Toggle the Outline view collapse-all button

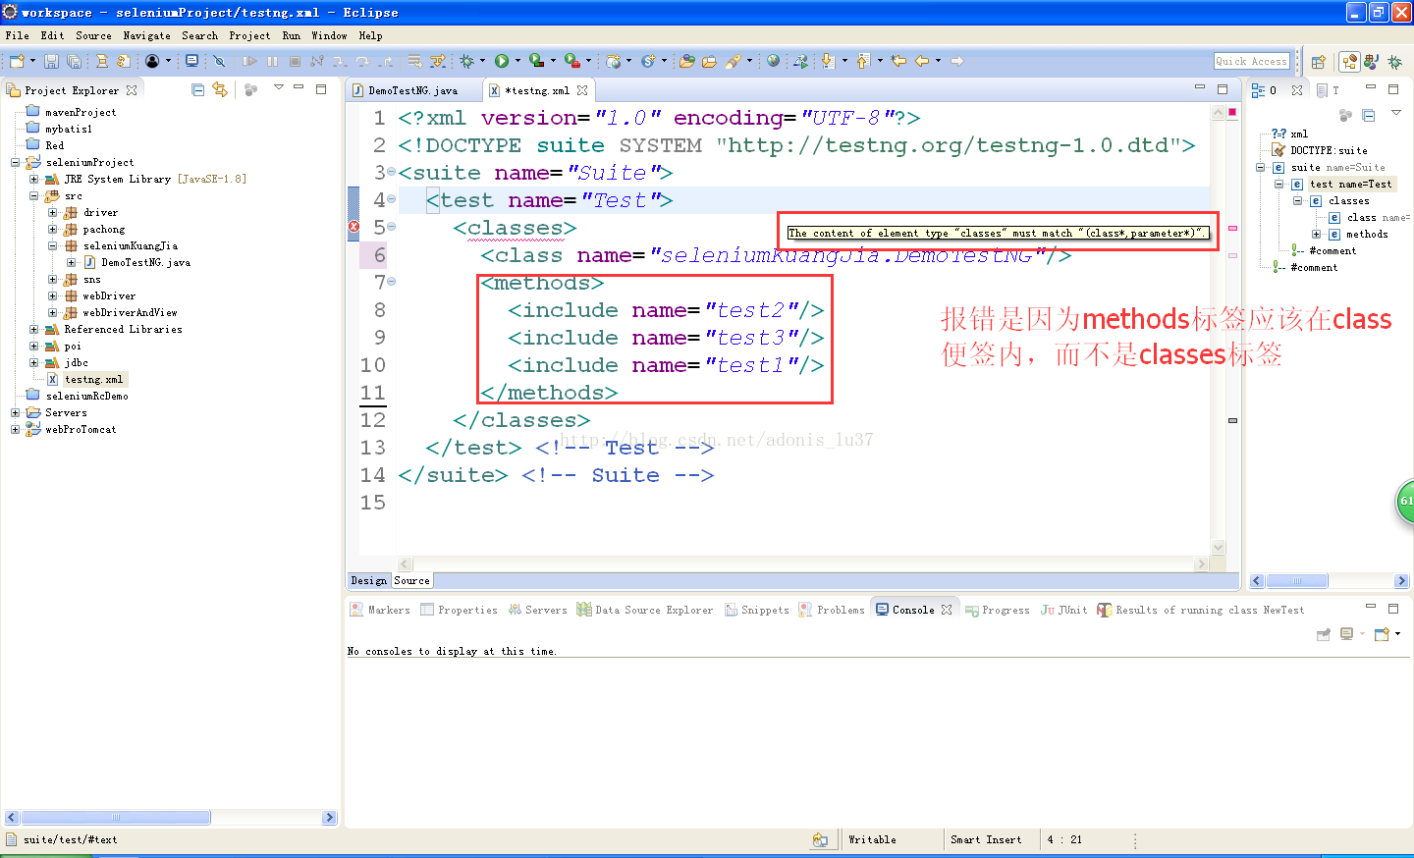click(x=1368, y=116)
